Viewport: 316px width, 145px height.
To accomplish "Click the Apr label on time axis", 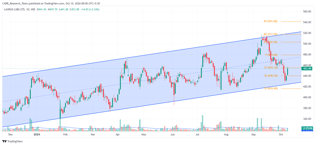I will point(118,134).
